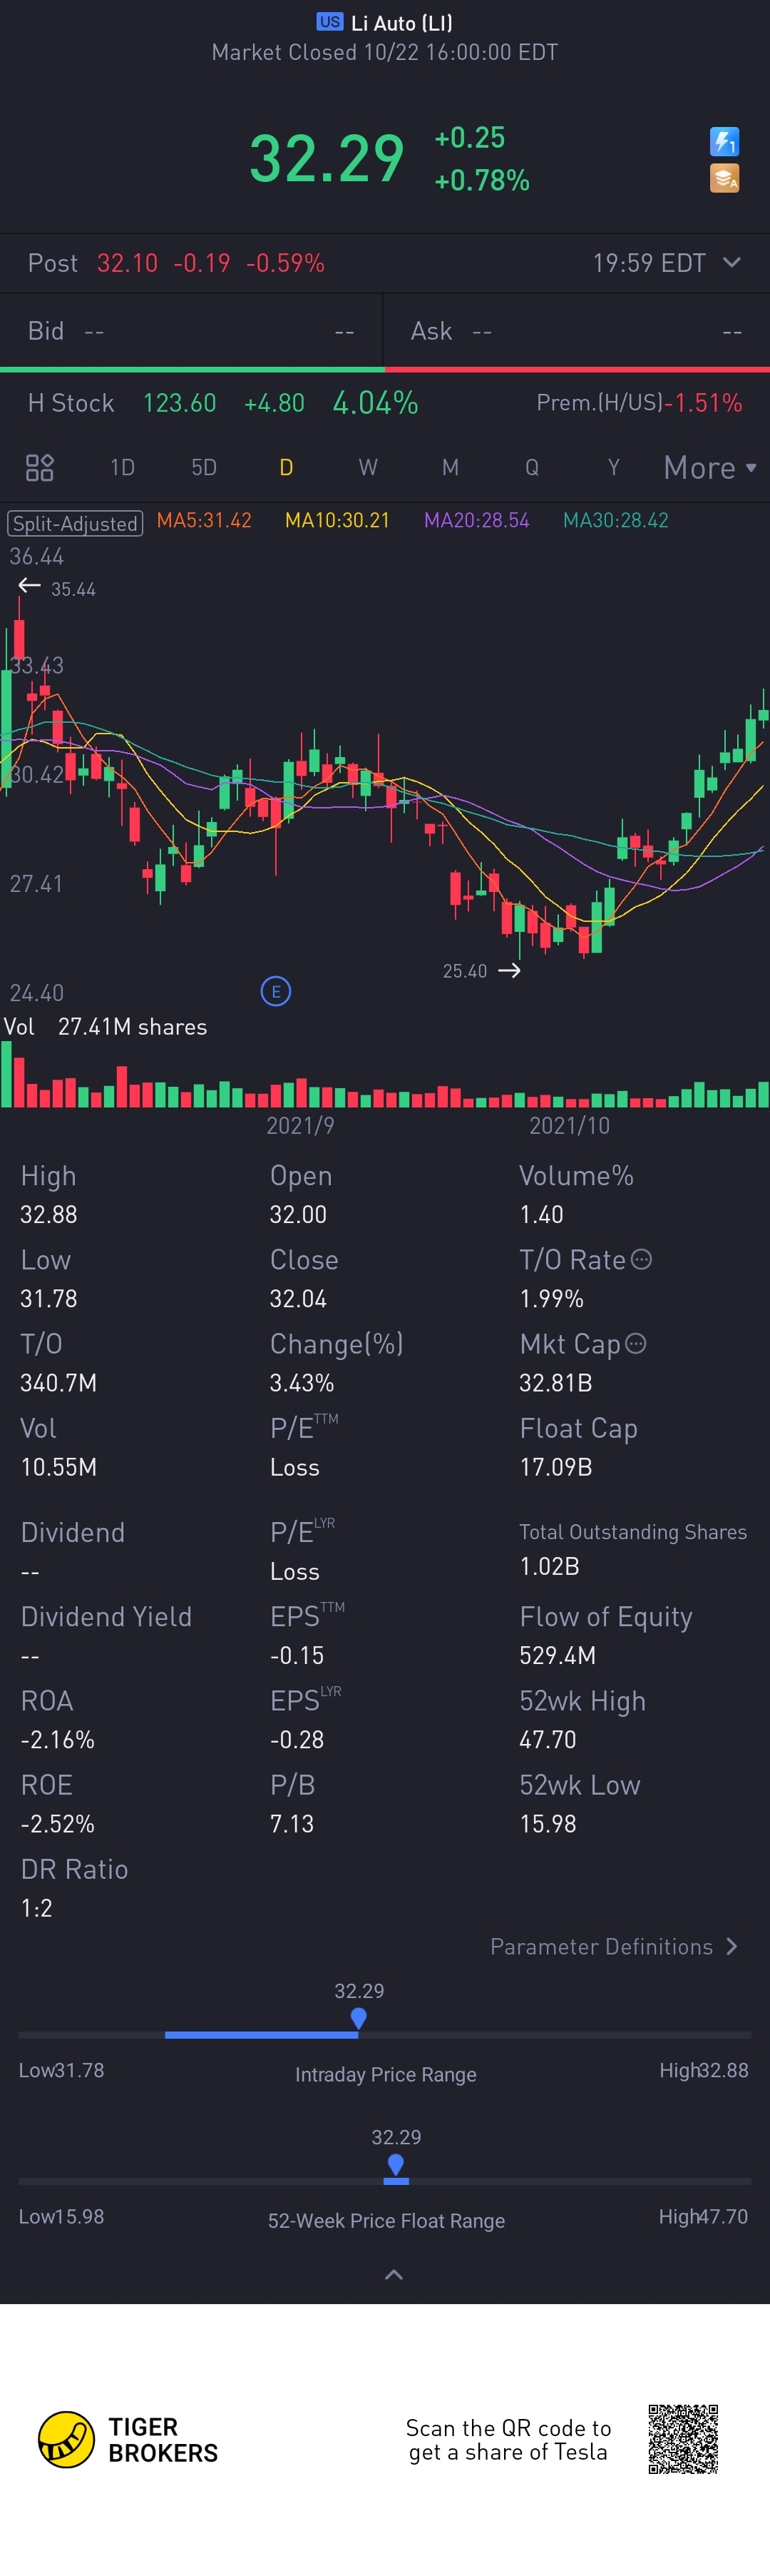This screenshot has width=770, height=2576.
Task: Tap the Intraday Price Range slider marker
Action: pos(359,2018)
